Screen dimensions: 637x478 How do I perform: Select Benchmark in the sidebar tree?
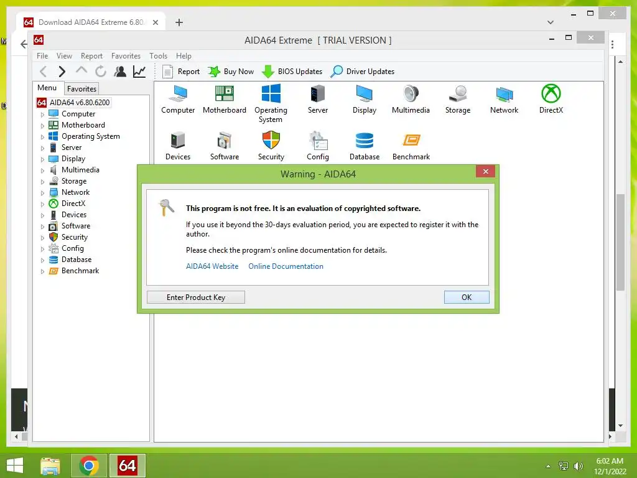80,271
